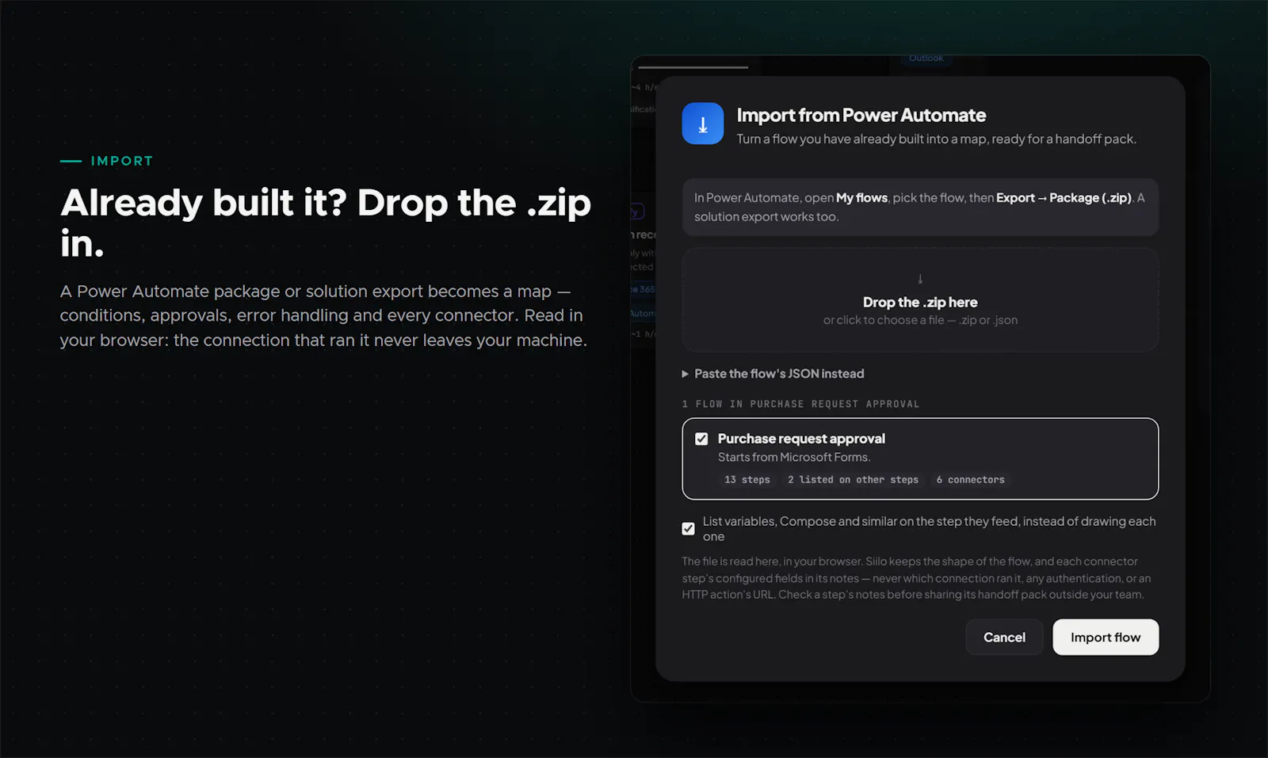Expand Paste the flow's JSON instead
This screenshot has width=1268, height=758.
[x=773, y=374]
